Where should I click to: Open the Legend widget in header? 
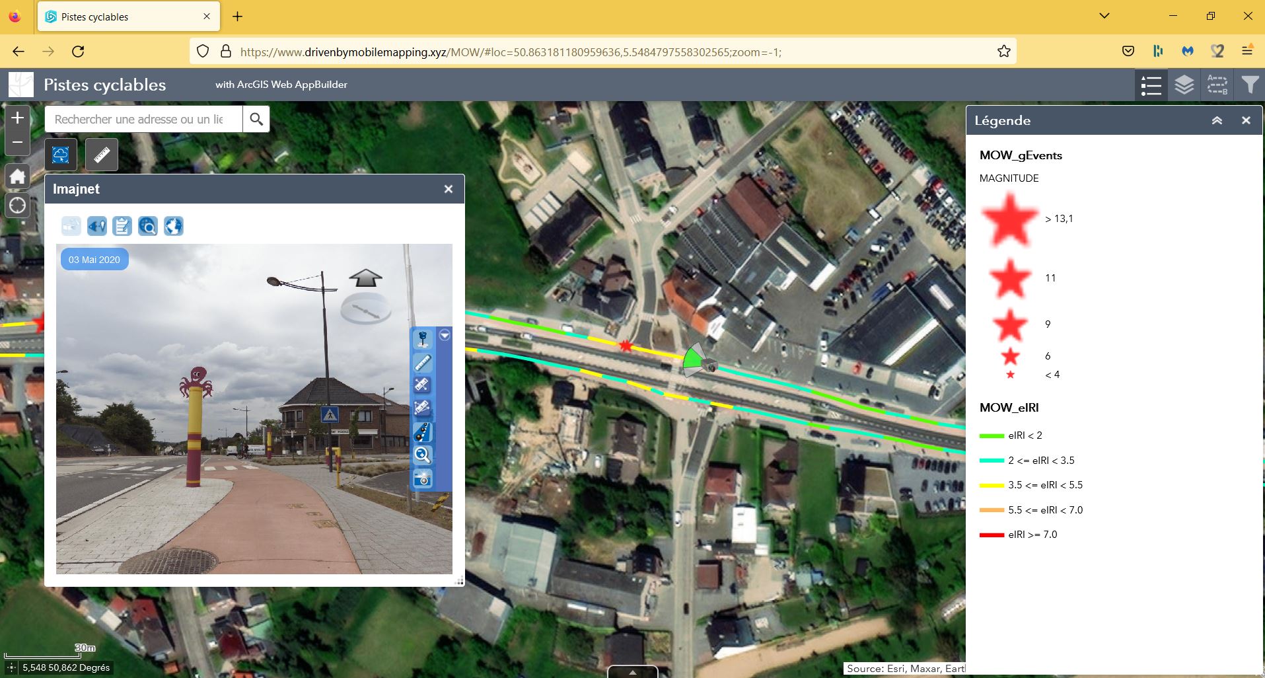1151,85
